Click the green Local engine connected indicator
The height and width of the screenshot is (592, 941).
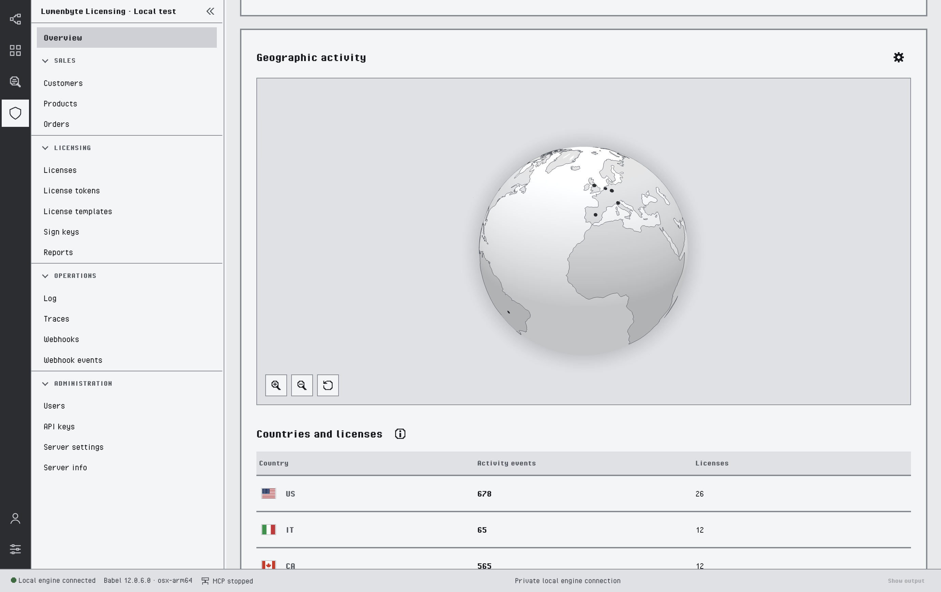[14, 580]
